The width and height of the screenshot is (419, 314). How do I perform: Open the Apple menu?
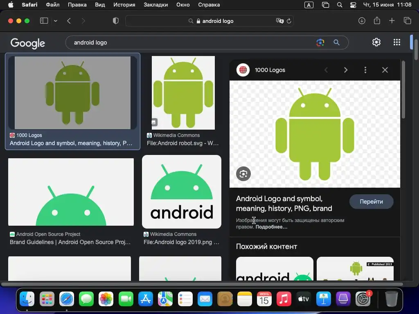[x=11, y=5]
